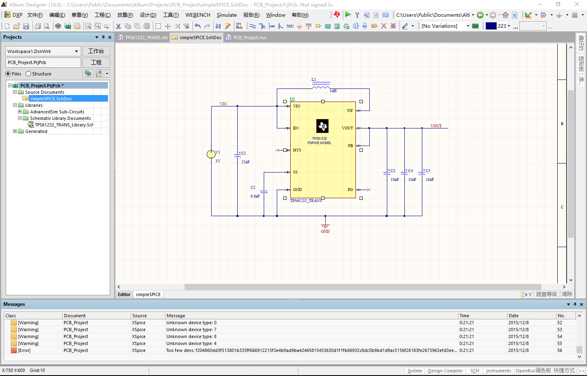This screenshot has width=587, height=376.
Task: Click the dark blue color swatch
Action: tap(491, 26)
